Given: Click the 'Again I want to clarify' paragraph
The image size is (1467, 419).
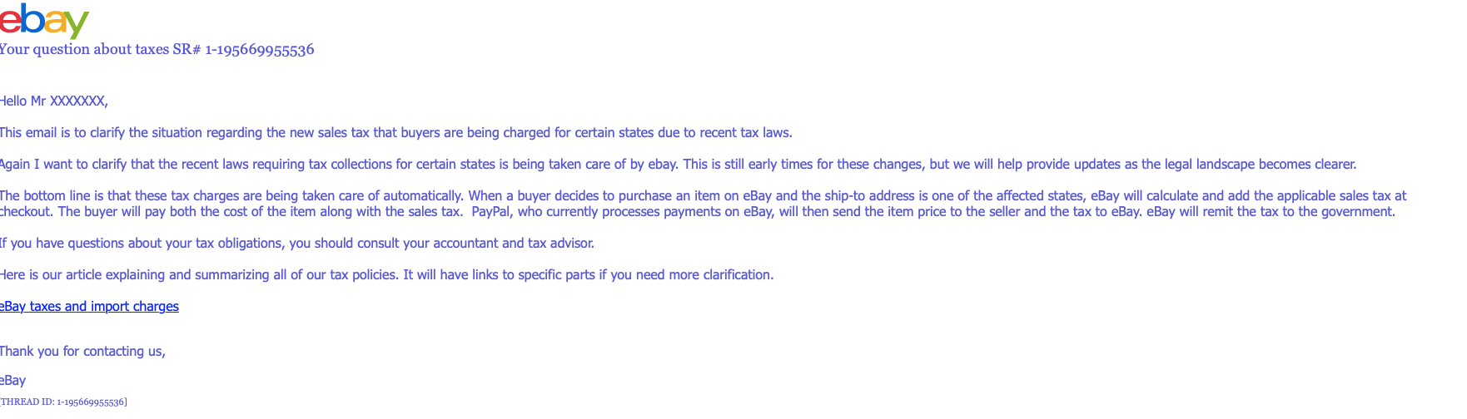Looking at the screenshot, I should click(679, 165).
